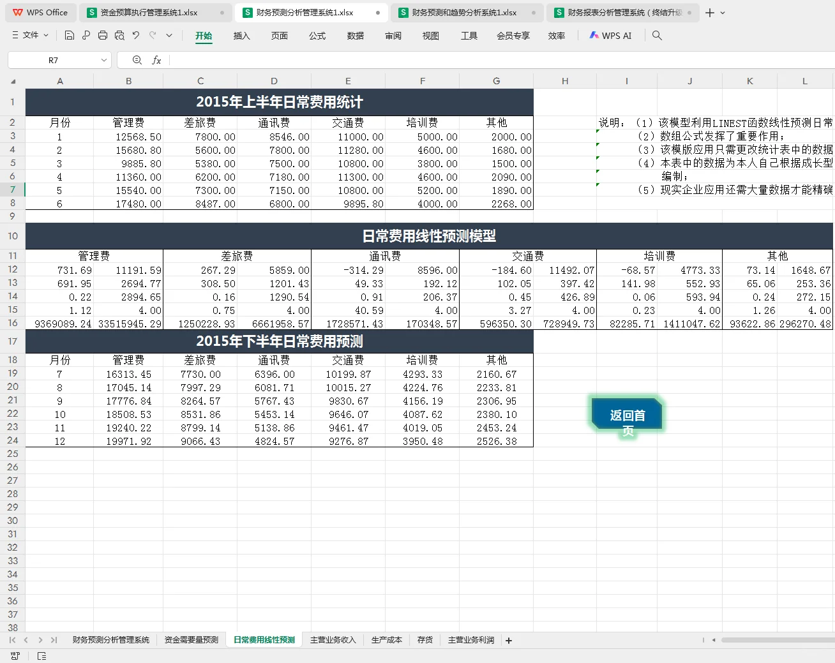Select the 插入 ribbon tab
Image resolution: width=835 pixels, height=663 pixels.
click(x=241, y=36)
